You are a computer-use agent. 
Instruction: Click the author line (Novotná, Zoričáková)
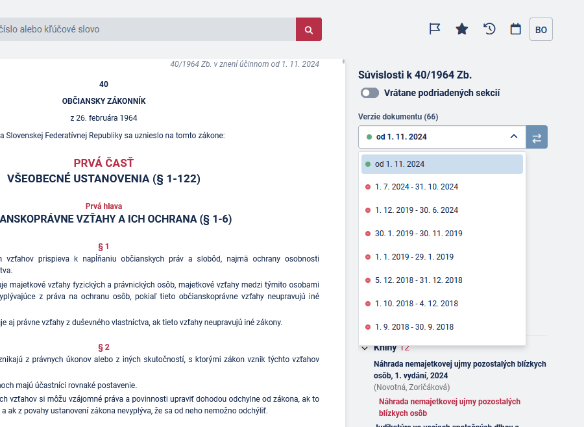[x=411, y=387]
